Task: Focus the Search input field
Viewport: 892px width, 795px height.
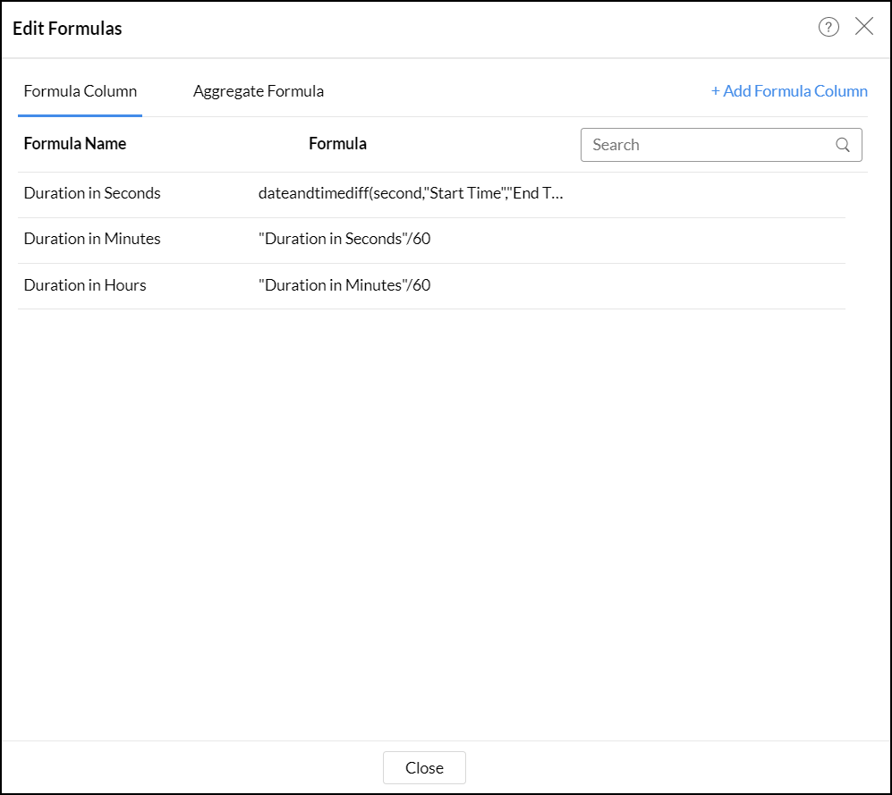Action: pyautogui.click(x=707, y=145)
